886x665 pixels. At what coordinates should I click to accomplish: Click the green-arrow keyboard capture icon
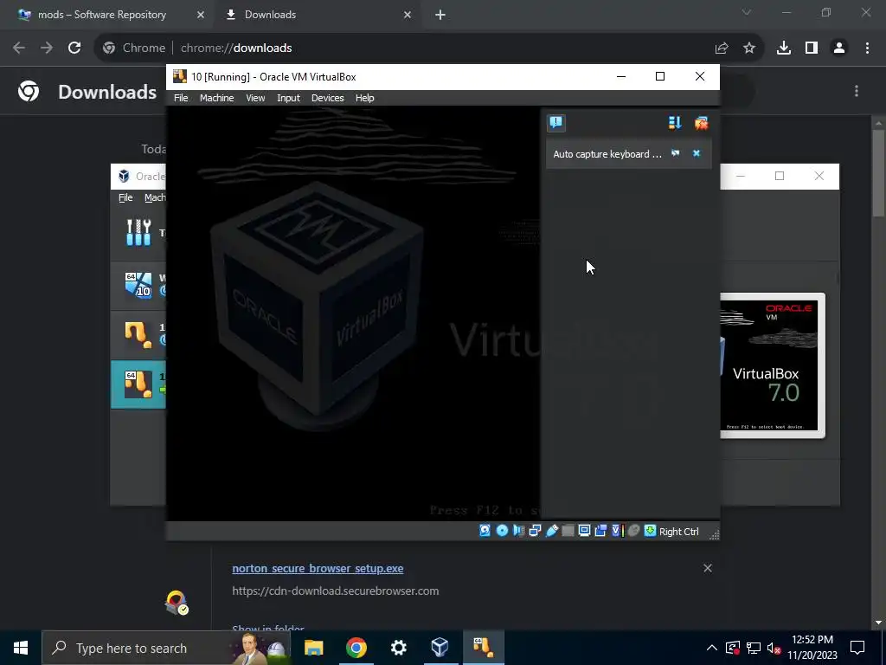[x=651, y=531]
